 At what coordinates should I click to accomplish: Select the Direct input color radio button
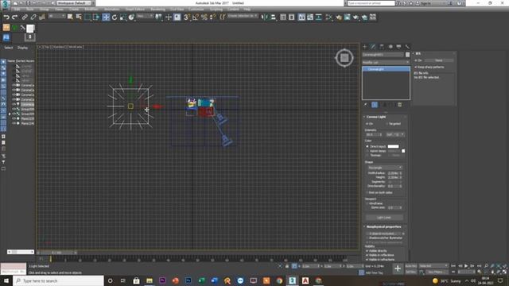click(x=367, y=146)
